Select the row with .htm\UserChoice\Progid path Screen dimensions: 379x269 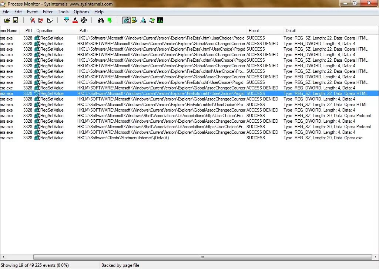pos(189,38)
